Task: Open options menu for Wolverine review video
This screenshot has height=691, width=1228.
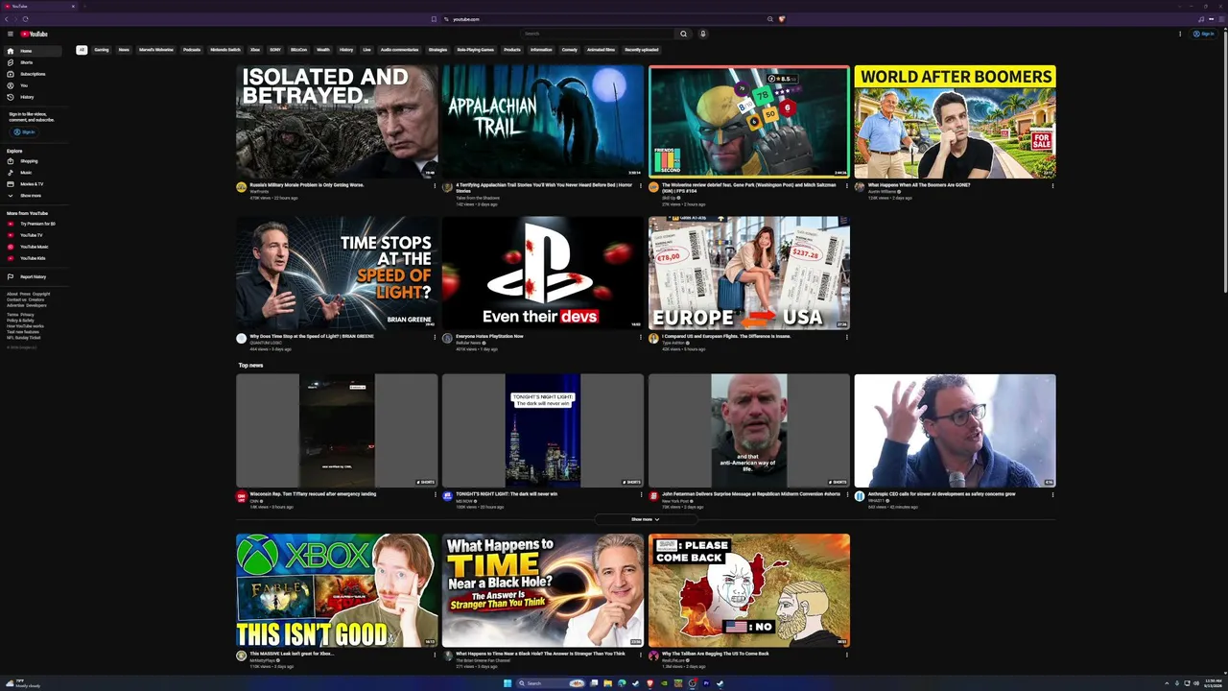Action: (846, 186)
